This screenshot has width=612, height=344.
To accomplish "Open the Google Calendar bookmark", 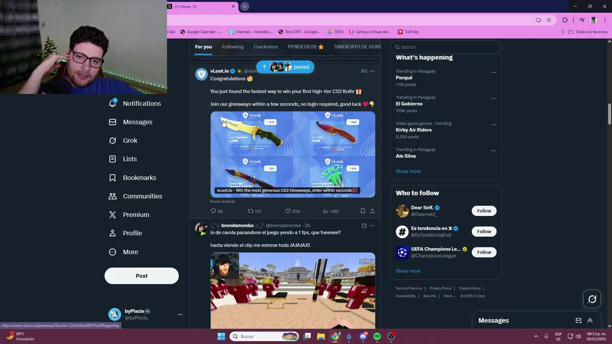I will pyautogui.click(x=201, y=32).
